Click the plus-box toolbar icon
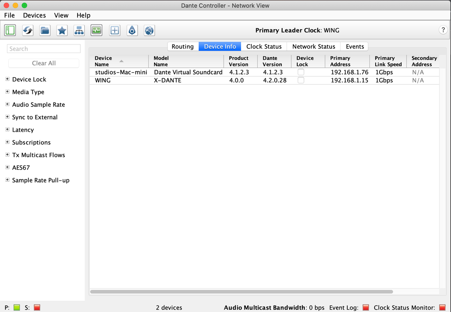 pos(115,30)
